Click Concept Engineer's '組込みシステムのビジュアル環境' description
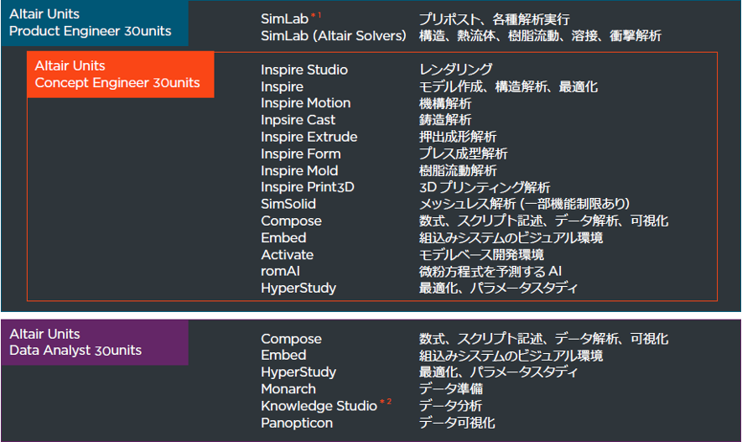The width and height of the screenshot is (742, 442). [511, 237]
